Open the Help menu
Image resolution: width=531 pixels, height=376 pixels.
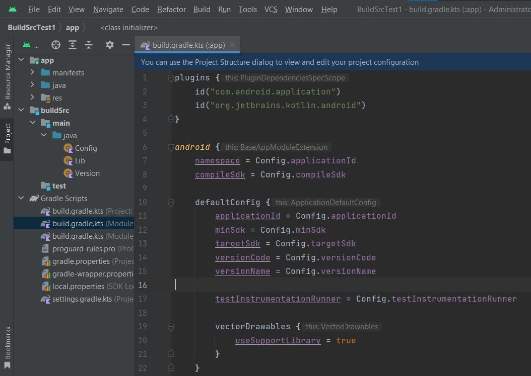329,10
